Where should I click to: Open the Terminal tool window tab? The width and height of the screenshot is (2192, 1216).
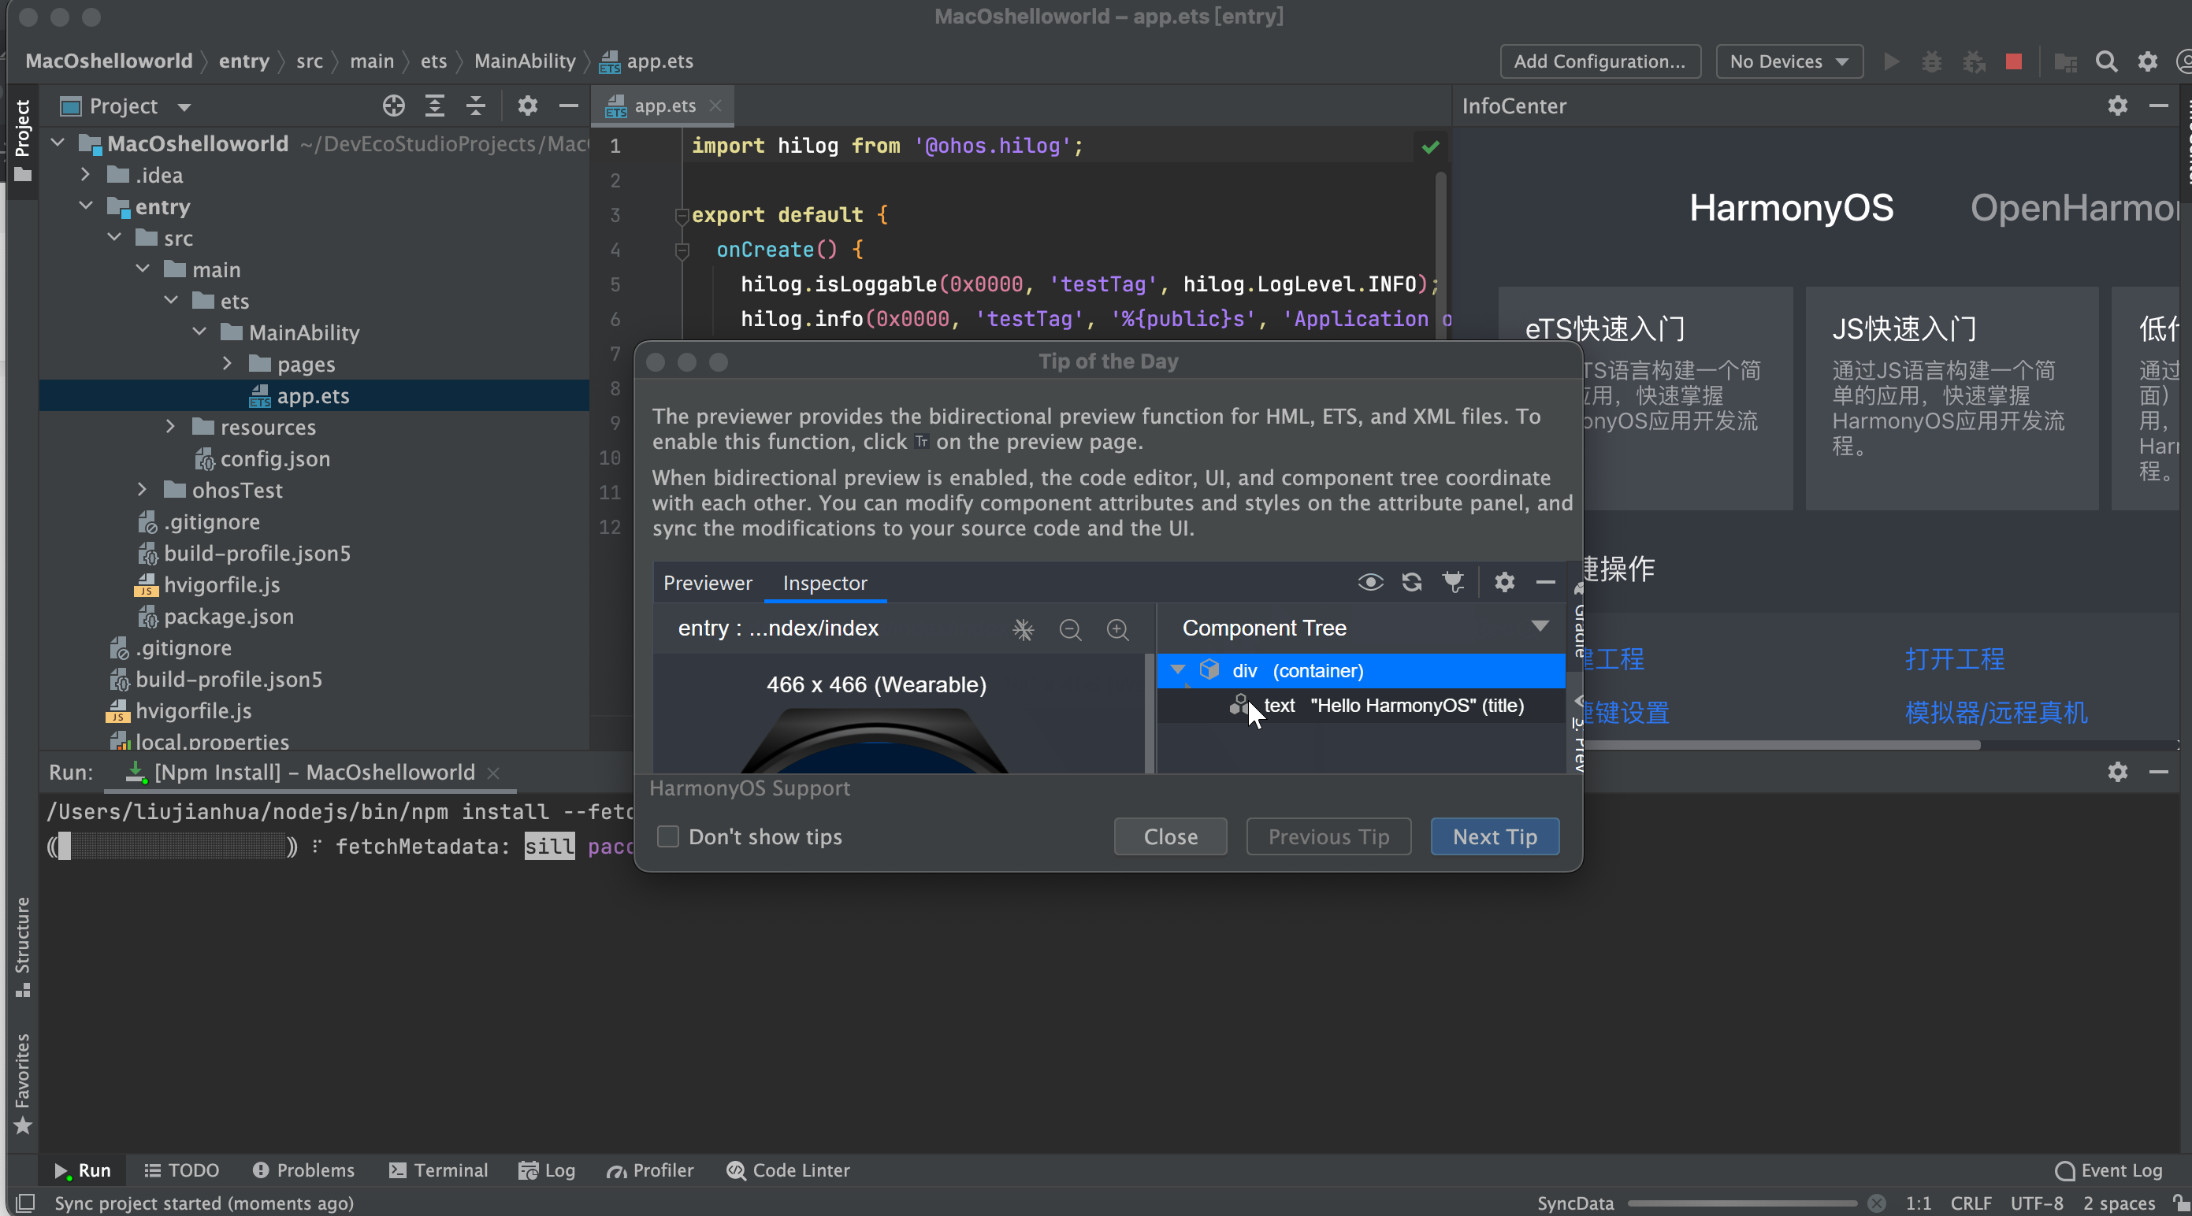tap(438, 1170)
